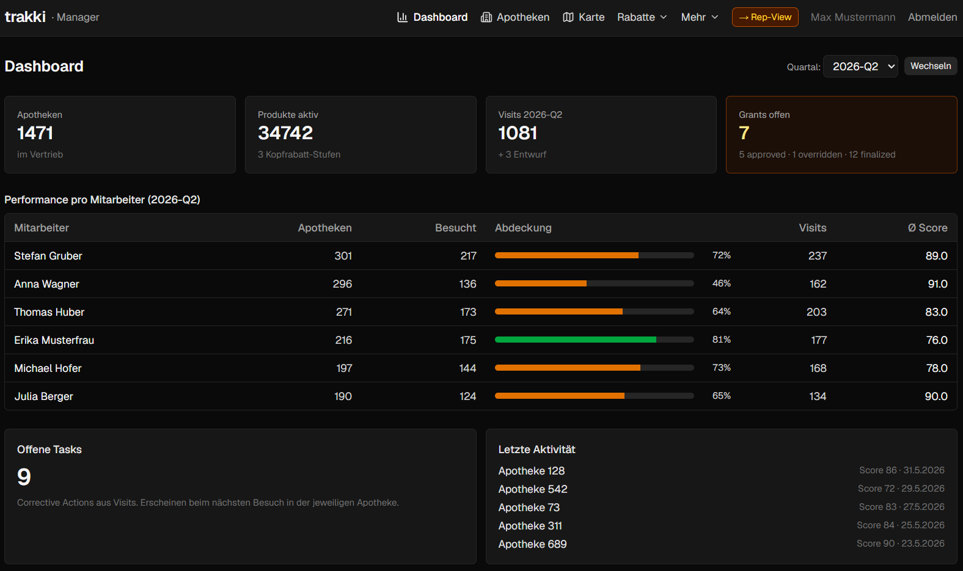Expand the Mehr menu
Screen dimensions: 963x571
tap(700, 17)
